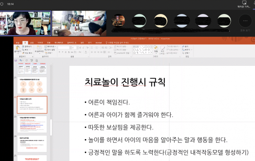Select the triangle shape in shapes gallery

(137, 50)
